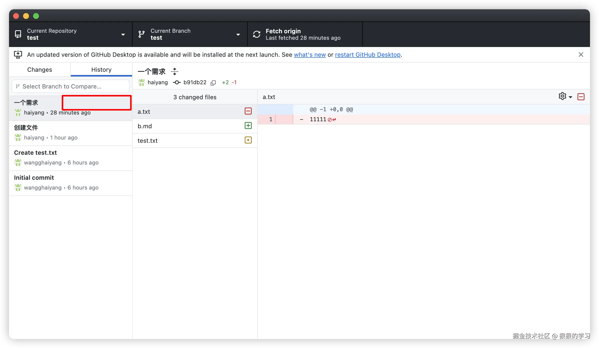Click the deleted status icon for a.txt

(248, 111)
